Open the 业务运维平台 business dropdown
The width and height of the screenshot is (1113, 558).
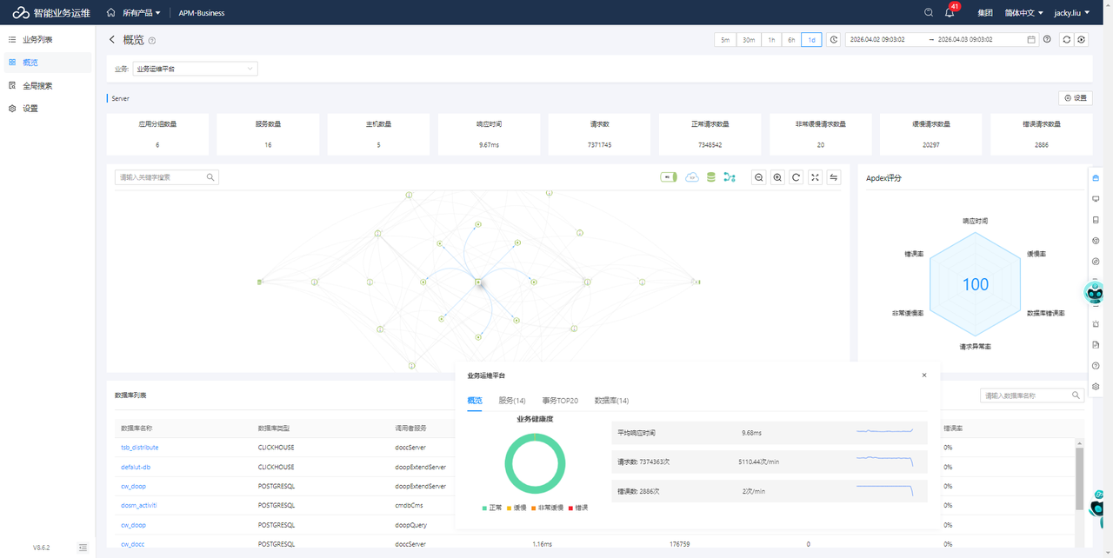pos(196,69)
